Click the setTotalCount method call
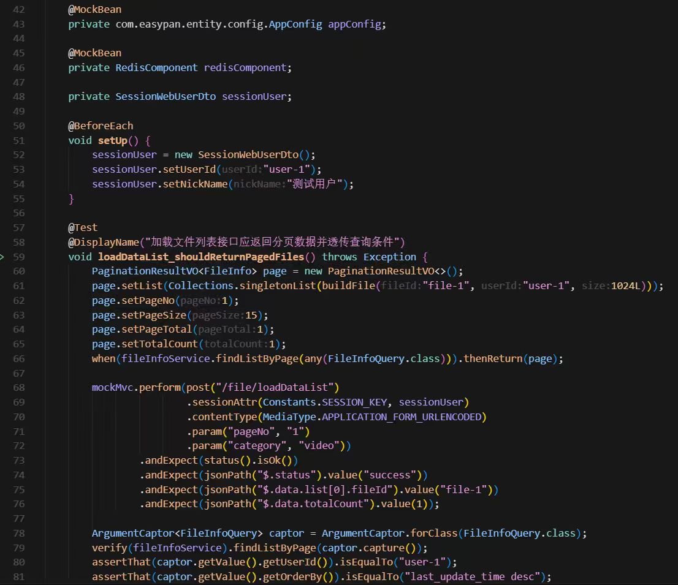Viewport: 678px width, 585px height. (x=159, y=344)
